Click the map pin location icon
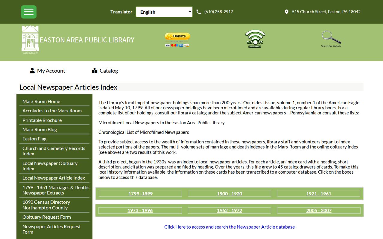This screenshot has width=383, height=239. point(286,12)
